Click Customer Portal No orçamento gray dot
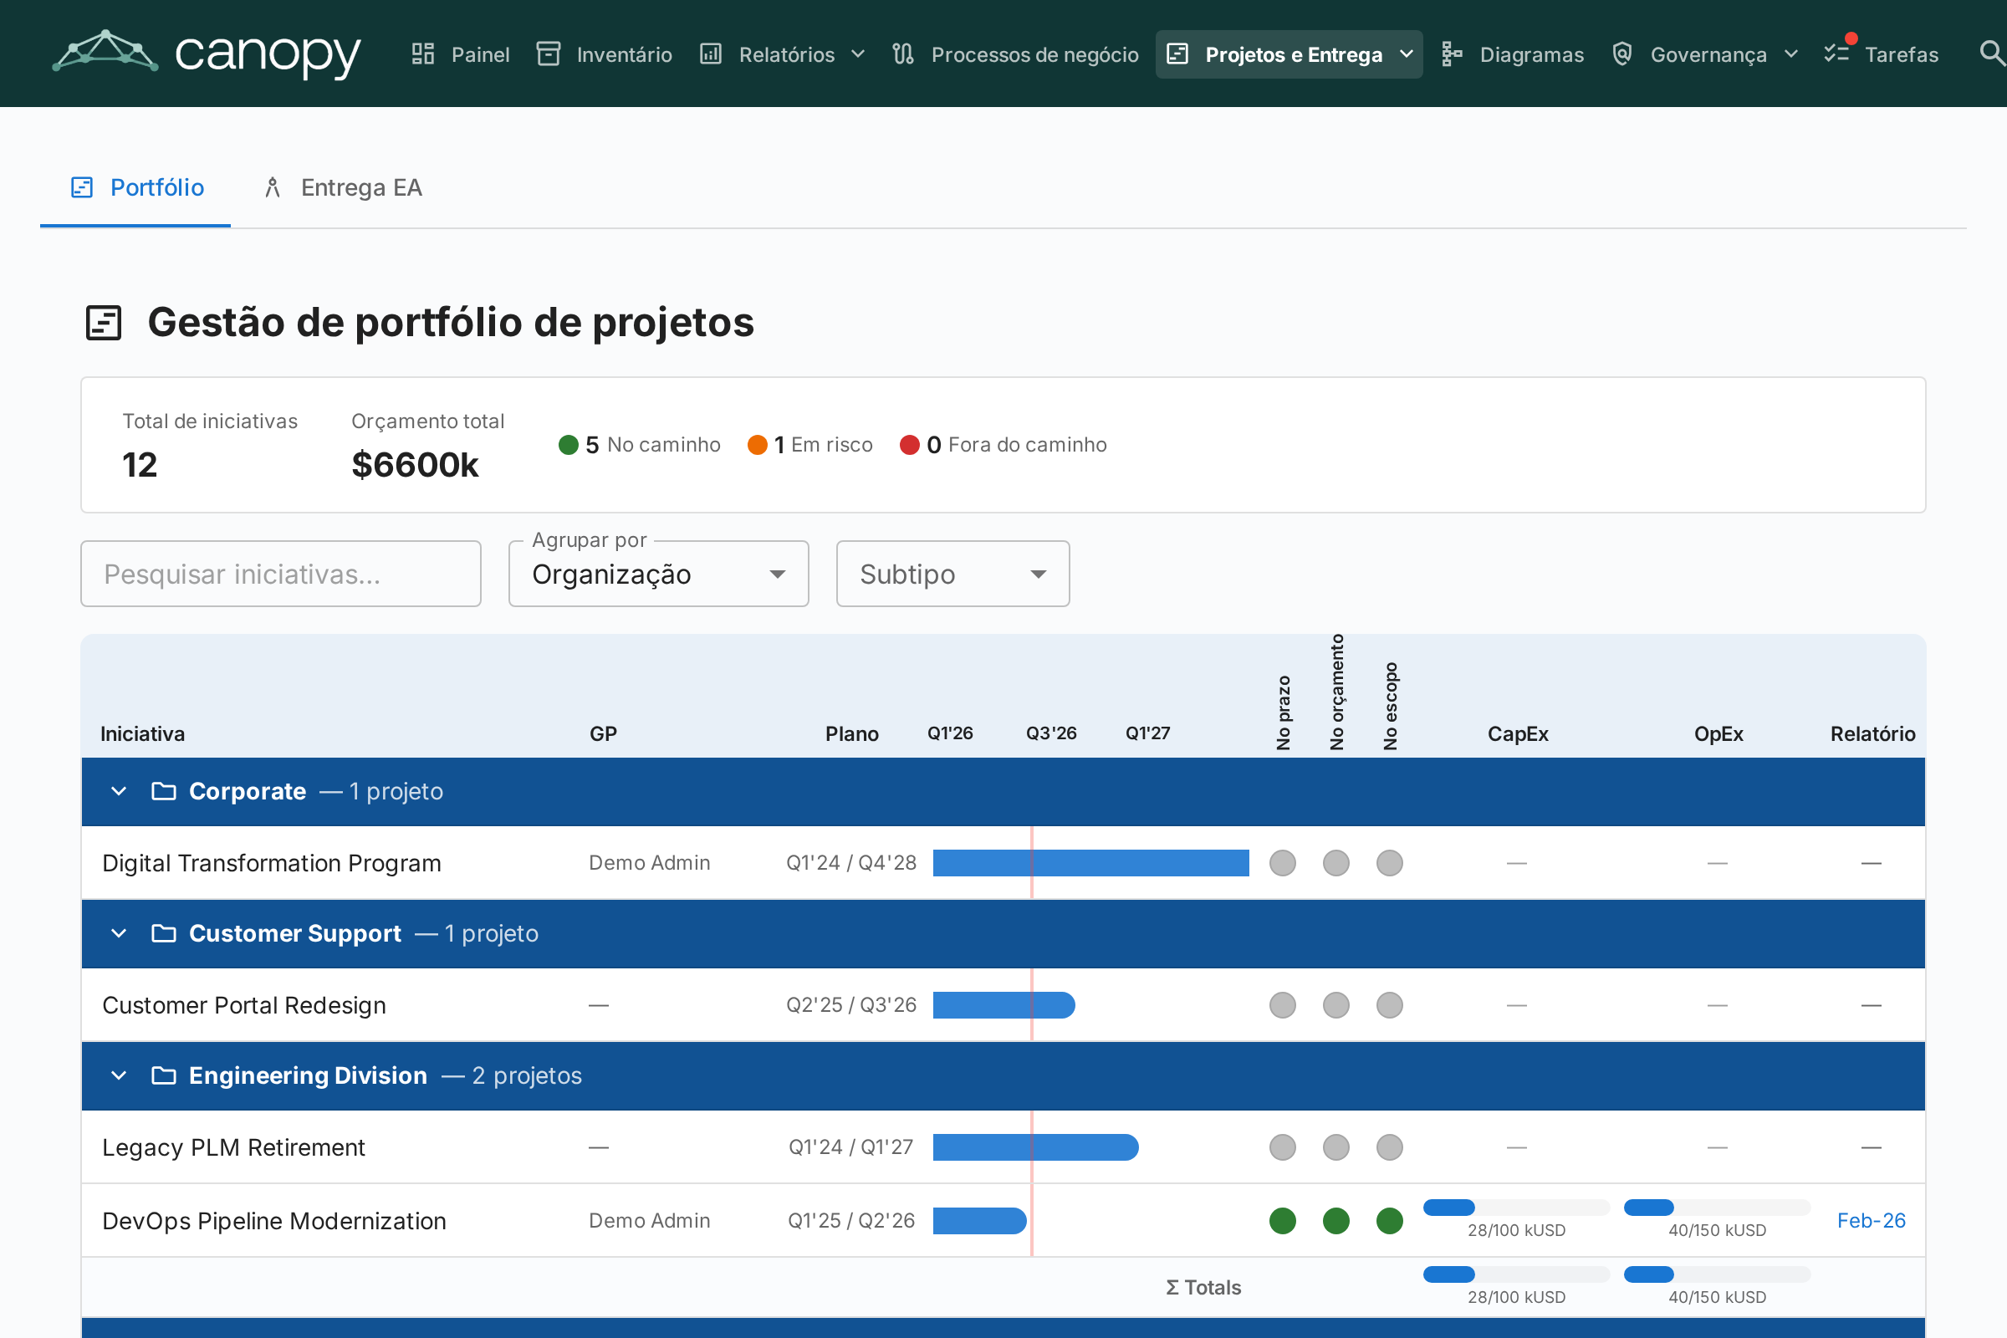Image resolution: width=2007 pixels, height=1338 pixels. pos(1336,1004)
